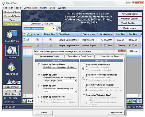
Task: Open the Users menu
Action: tap(53, 8)
